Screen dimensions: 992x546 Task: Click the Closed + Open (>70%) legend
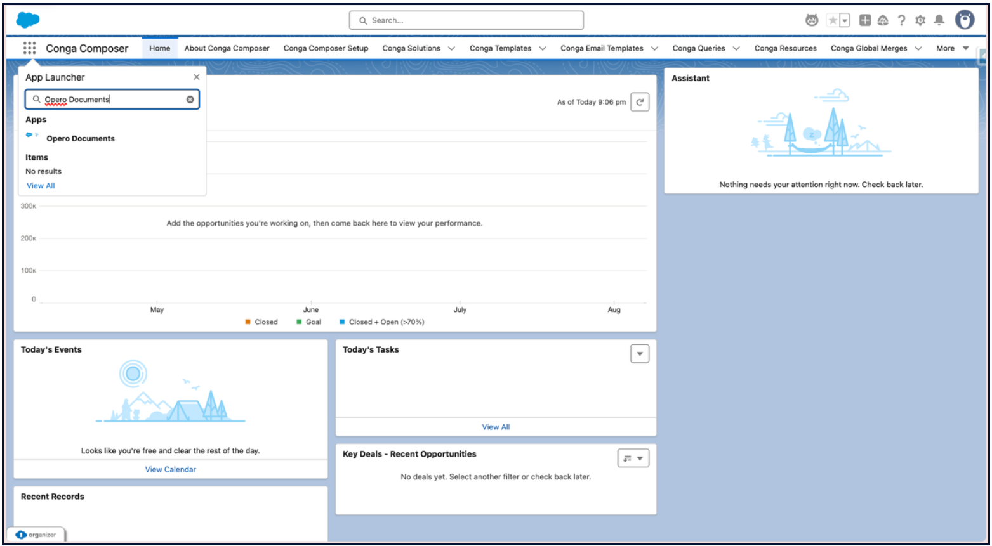[x=382, y=322]
